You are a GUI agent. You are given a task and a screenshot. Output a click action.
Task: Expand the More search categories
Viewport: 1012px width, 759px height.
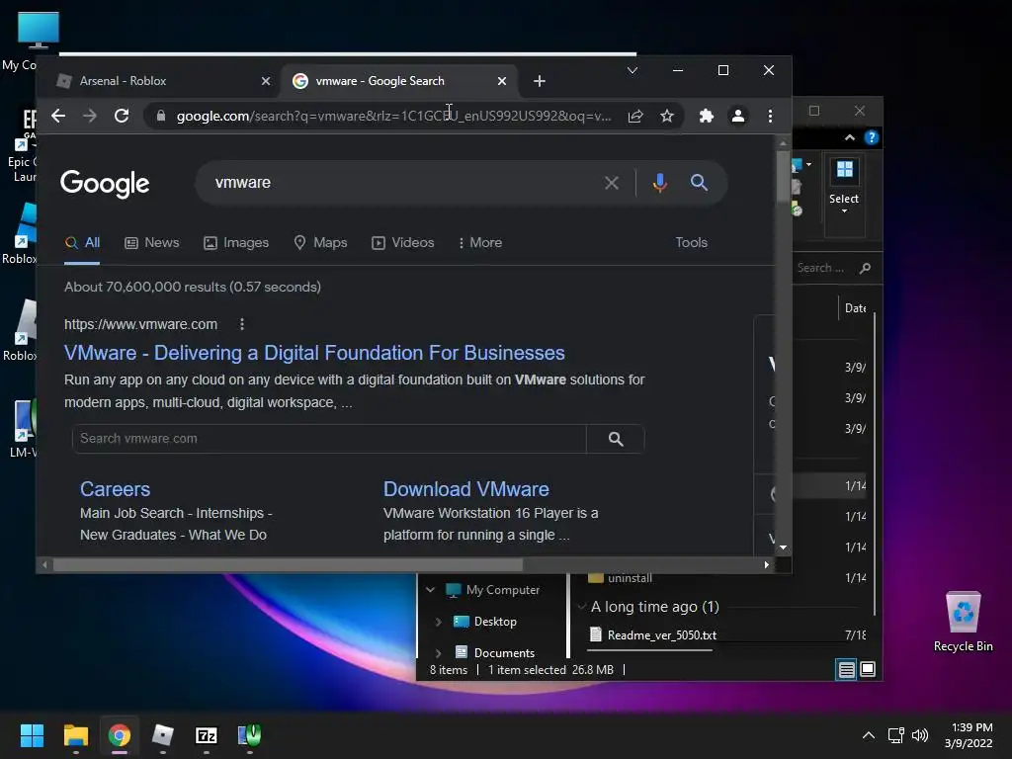click(479, 243)
